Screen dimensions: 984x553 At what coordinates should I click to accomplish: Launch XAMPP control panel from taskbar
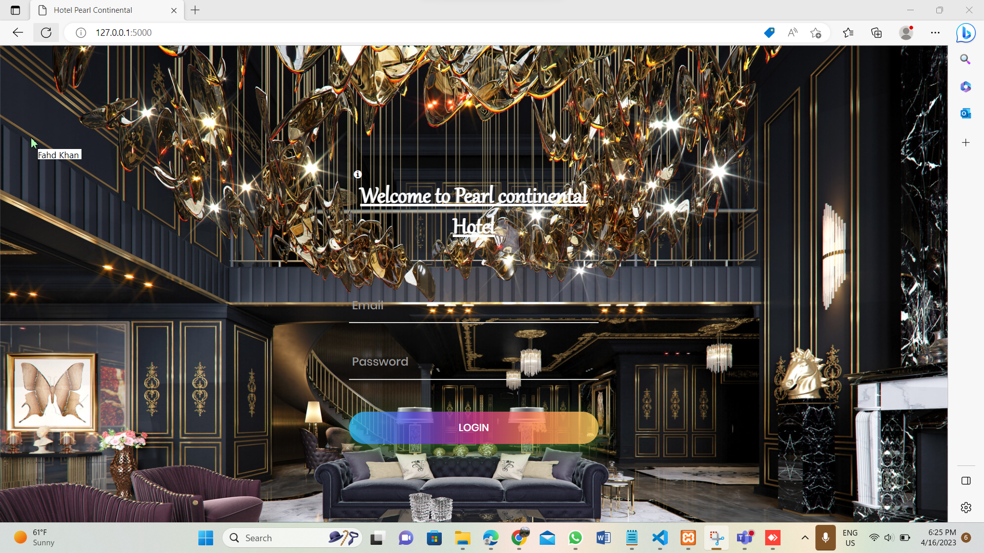[x=688, y=538]
